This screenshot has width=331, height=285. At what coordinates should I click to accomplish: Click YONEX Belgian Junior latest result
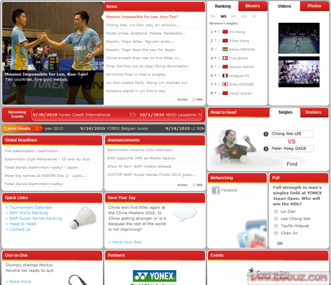(x=114, y=129)
